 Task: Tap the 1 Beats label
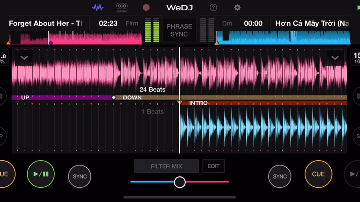click(153, 112)
